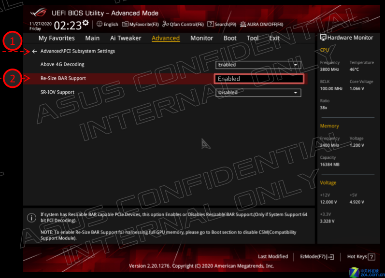Viewport: 385px width, 278px height.
Task: Click the Search question mark icon
Action: coord(211,24)
